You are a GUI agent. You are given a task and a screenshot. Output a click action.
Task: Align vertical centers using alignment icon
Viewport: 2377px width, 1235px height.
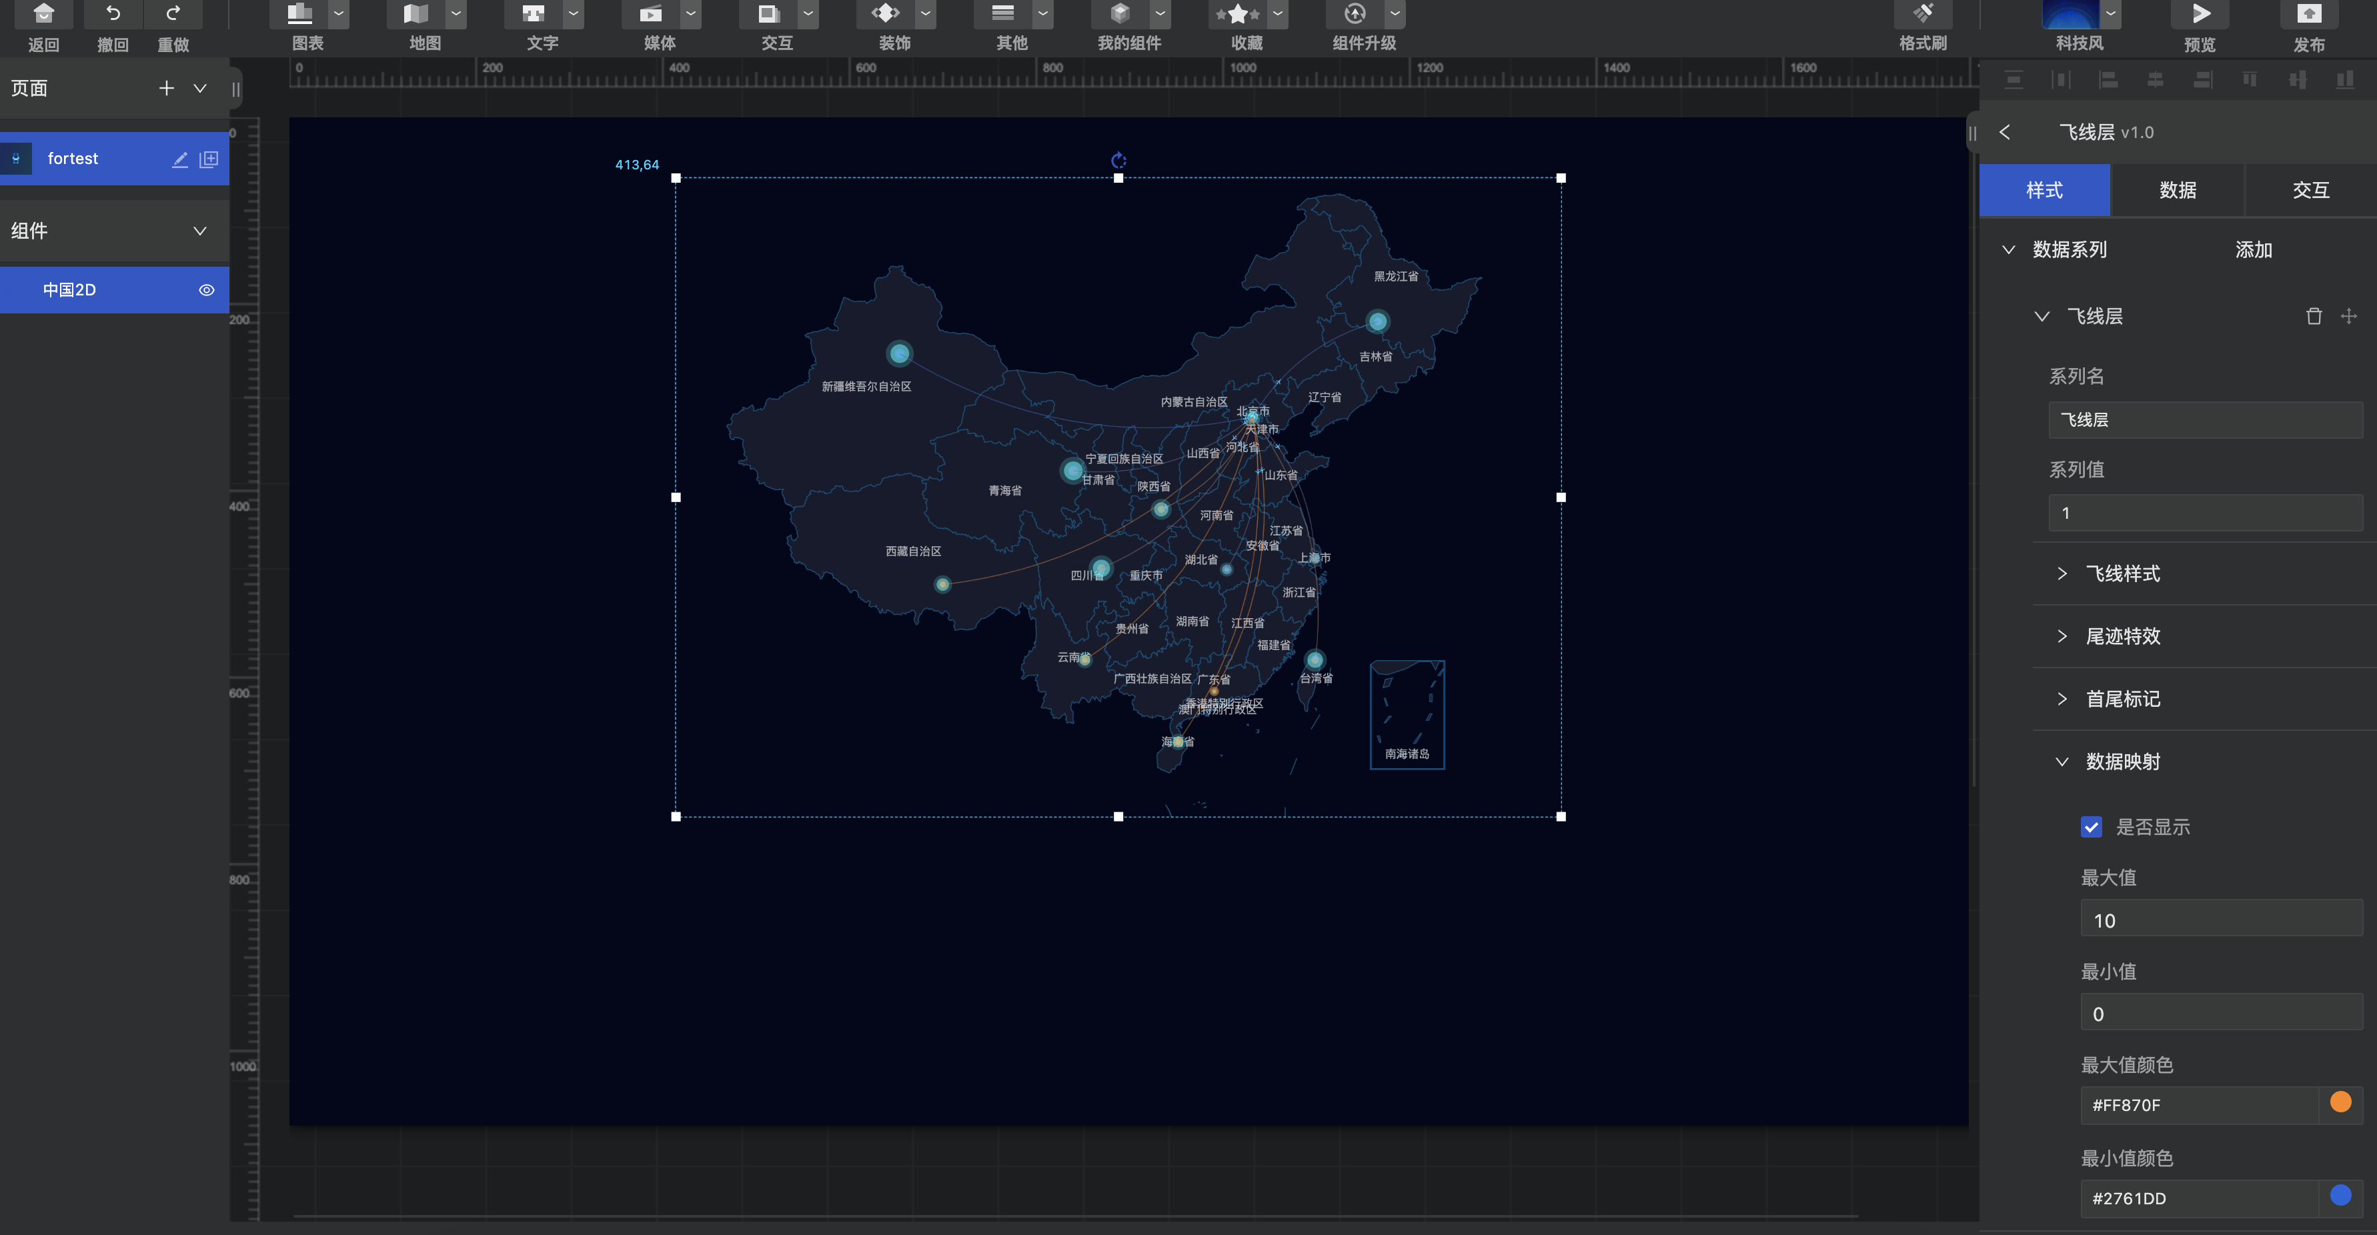[x=2298, y=80]
